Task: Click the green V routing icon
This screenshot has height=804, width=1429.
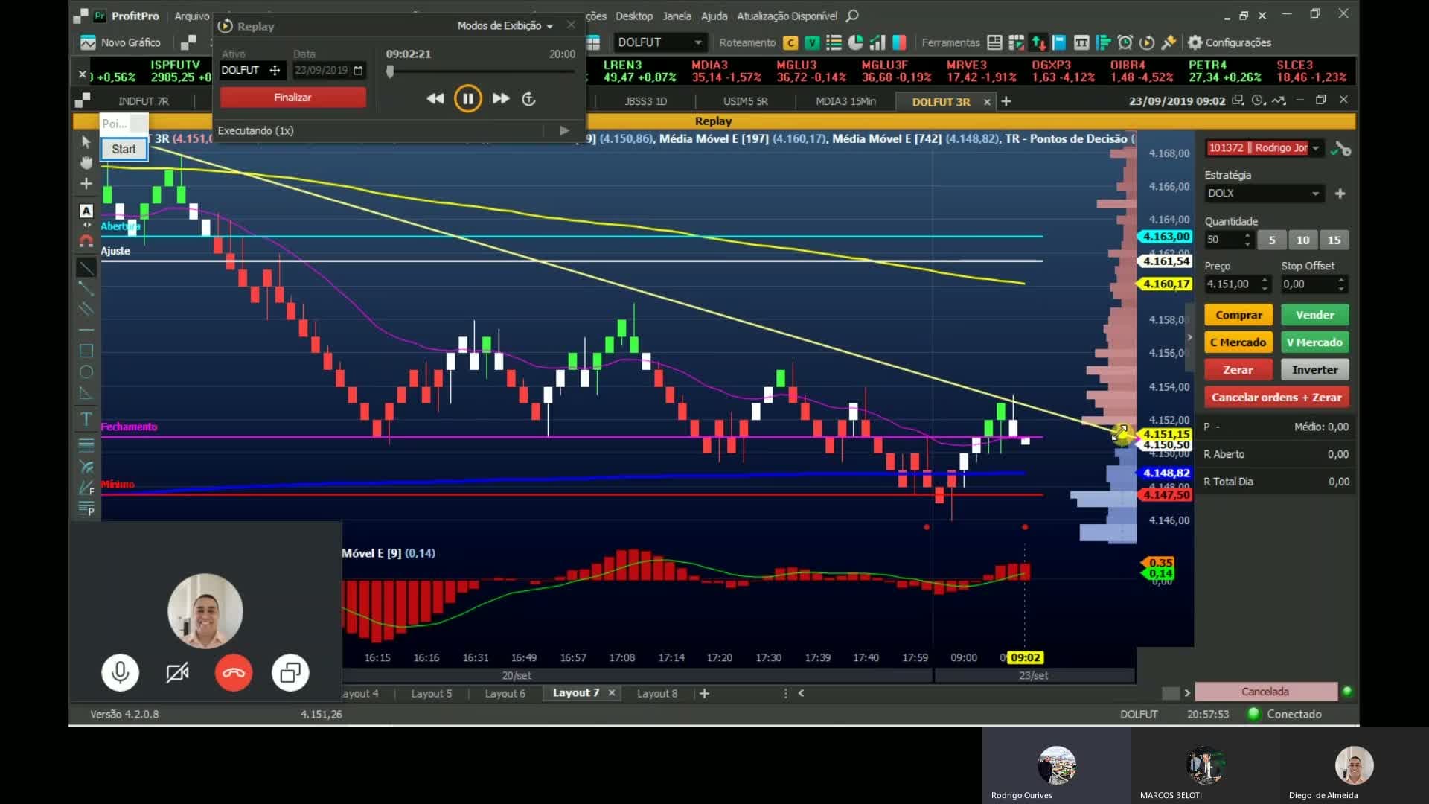Action: [812, 43]
